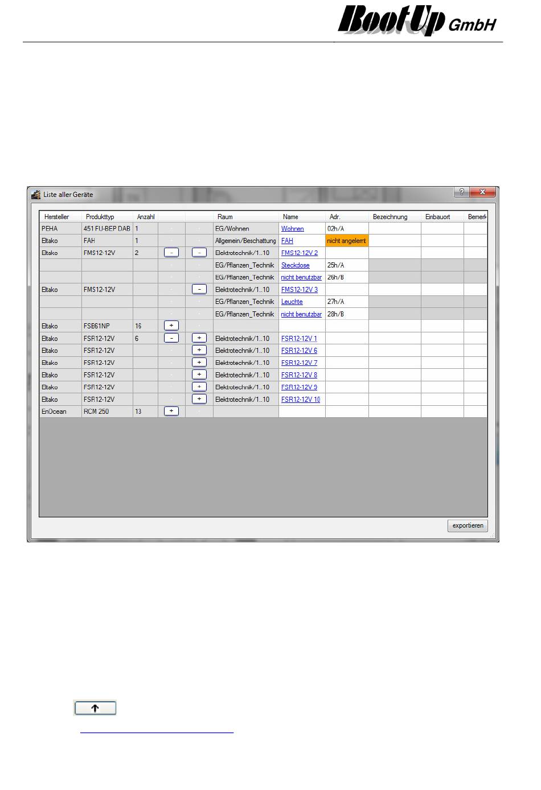Select the orange nicht angelernt address cell
This screenshot has width=541, height=790.
click(x=347, y=241)
